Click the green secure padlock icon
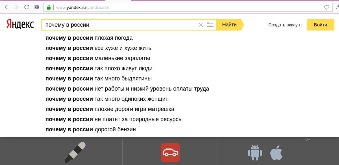This screenshot has height=165, width=339. (x=49, y=7)
